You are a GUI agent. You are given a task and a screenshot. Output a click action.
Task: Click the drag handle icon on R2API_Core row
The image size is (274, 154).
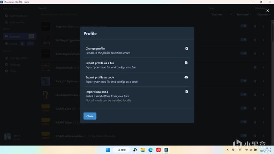pyautogui.click(x=255, y=109)
